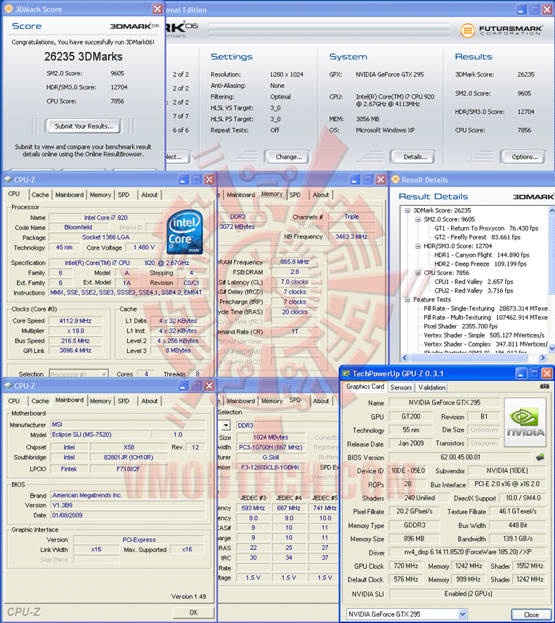Screen dimensions: 555x623
Task: Click the Result Details window title icon
Action: pyautogui.click(x=396, y=179)
